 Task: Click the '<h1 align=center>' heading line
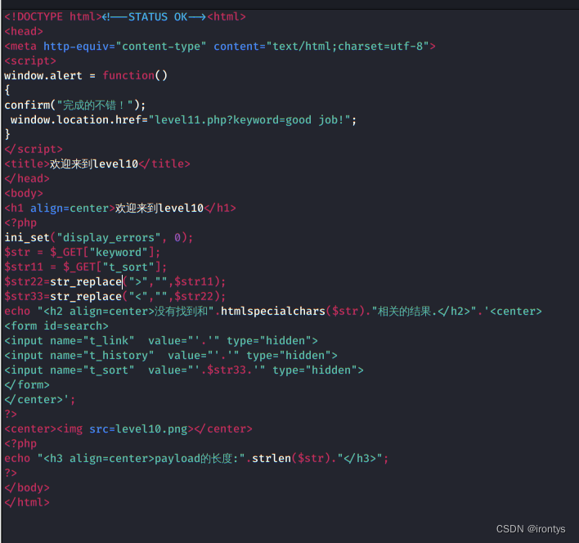click(120, 209)
